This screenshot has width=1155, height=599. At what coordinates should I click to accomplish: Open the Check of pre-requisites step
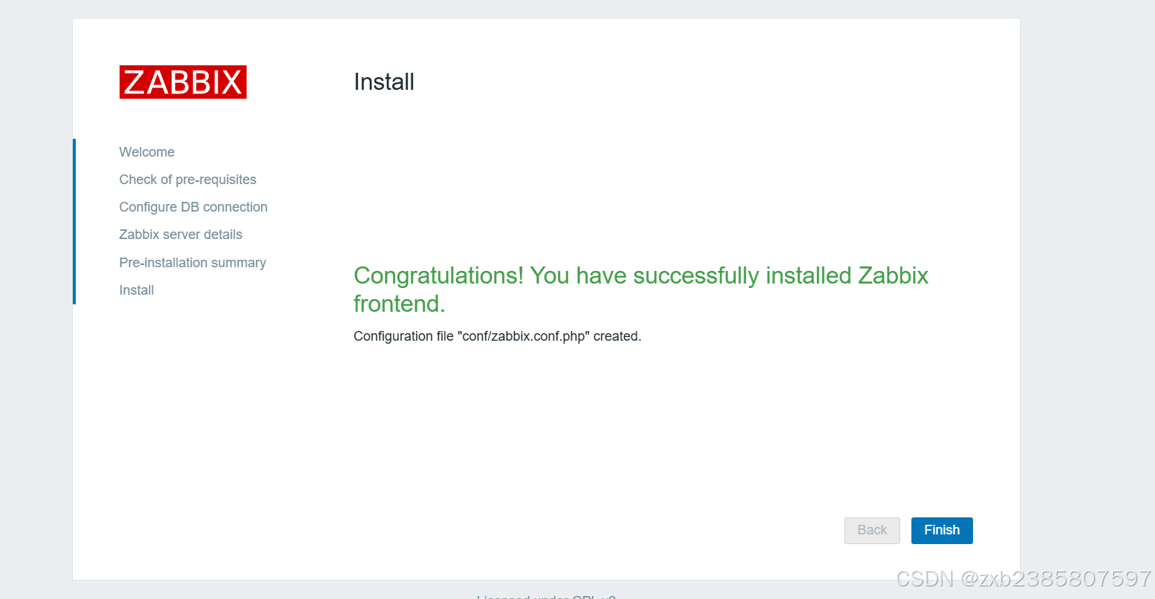(187, 179)
